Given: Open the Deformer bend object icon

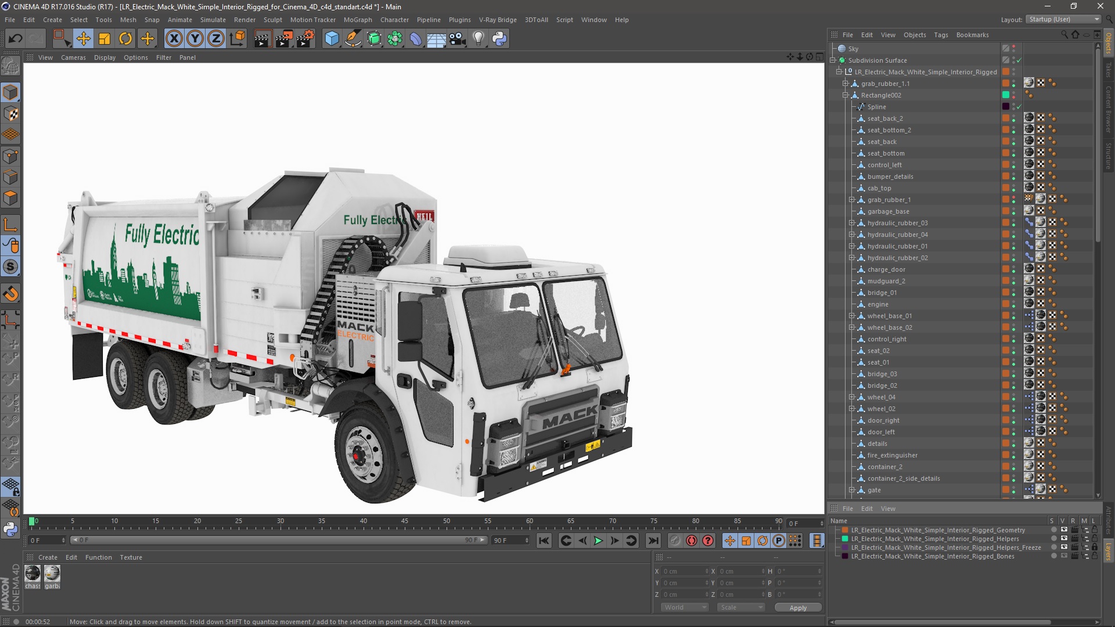Looking at the screenshot, I should coord(416,39).
